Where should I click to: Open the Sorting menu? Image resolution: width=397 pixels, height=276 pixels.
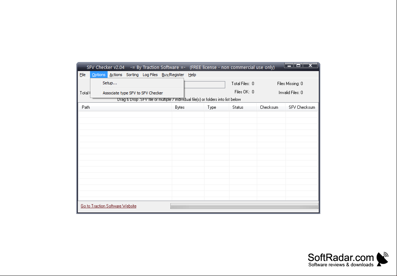point(132,75)
